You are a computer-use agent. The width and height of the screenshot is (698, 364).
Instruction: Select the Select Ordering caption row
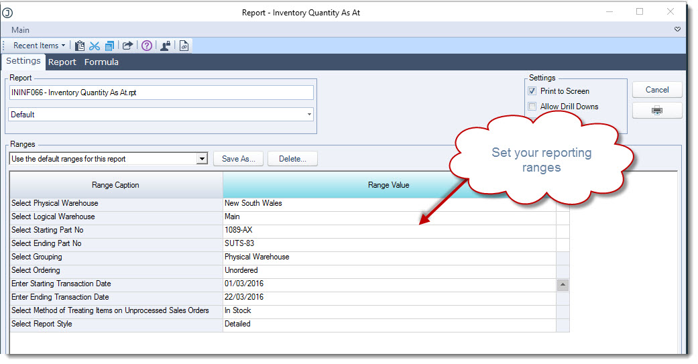[116, 270]
